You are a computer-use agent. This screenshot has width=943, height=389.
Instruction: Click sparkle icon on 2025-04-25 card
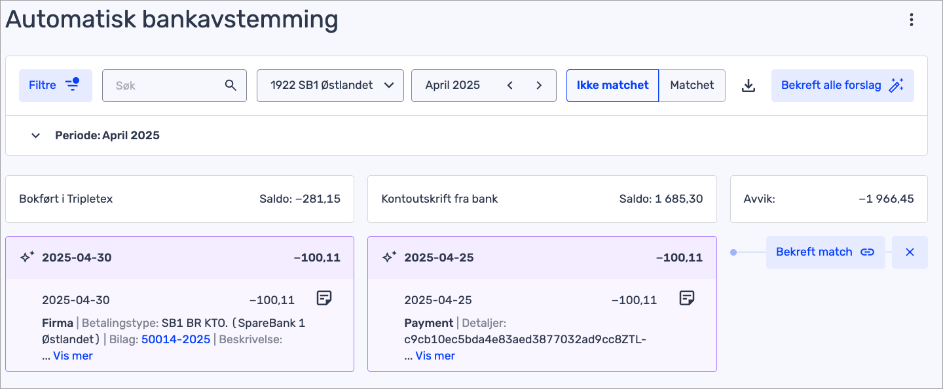(x=389, y=258)
